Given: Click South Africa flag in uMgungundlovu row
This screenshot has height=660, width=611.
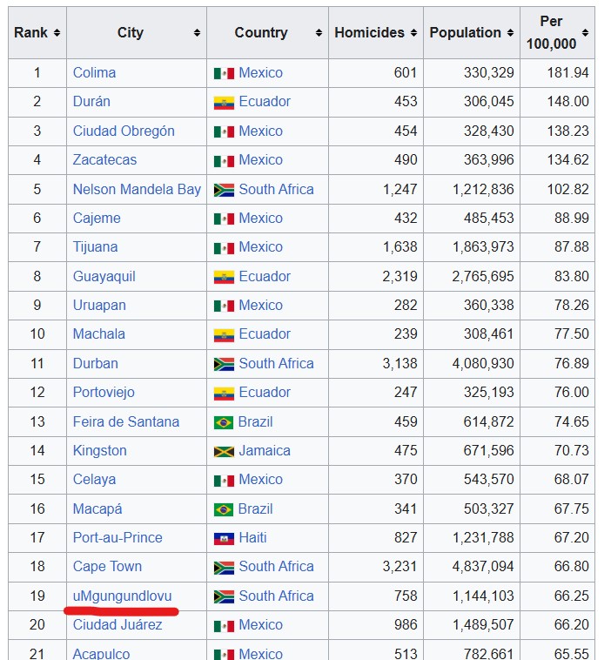Looking at the screenshot, I should (x=224, y=596).
